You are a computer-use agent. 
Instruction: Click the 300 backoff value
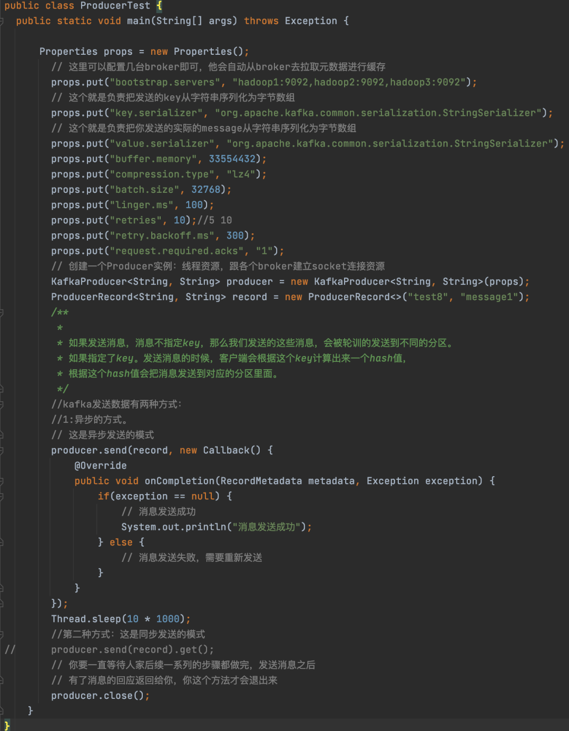tap(235, 235)
